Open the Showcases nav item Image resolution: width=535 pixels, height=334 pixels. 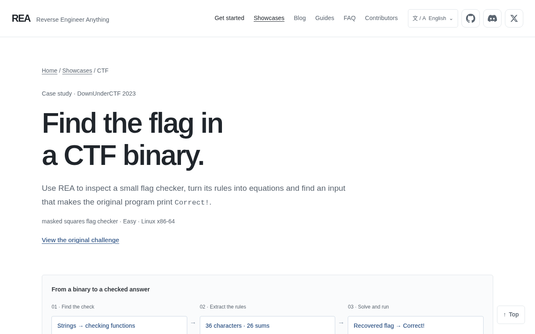point(269,18)
